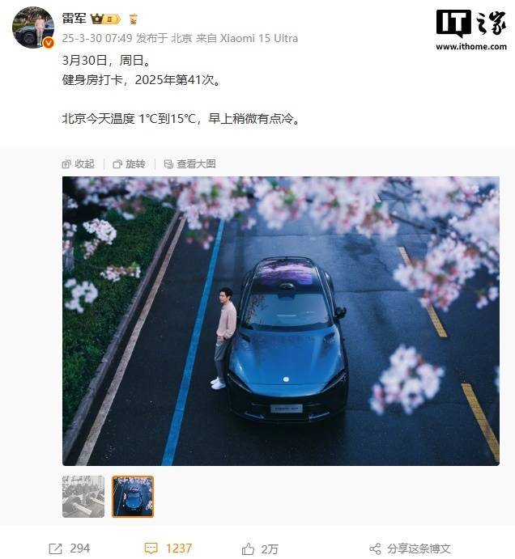515x559 pixels.
Task: Click the post timestamp 25-3-30 07:49
Action: [97, 38]
